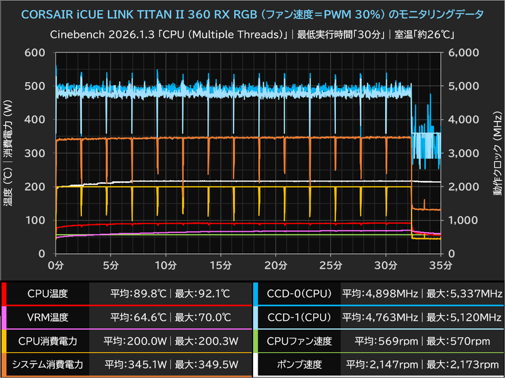The width and height of the screenshot is (505, 378).
Task: Click the 100 label on the left axis
Action: (x=35, y=220)
